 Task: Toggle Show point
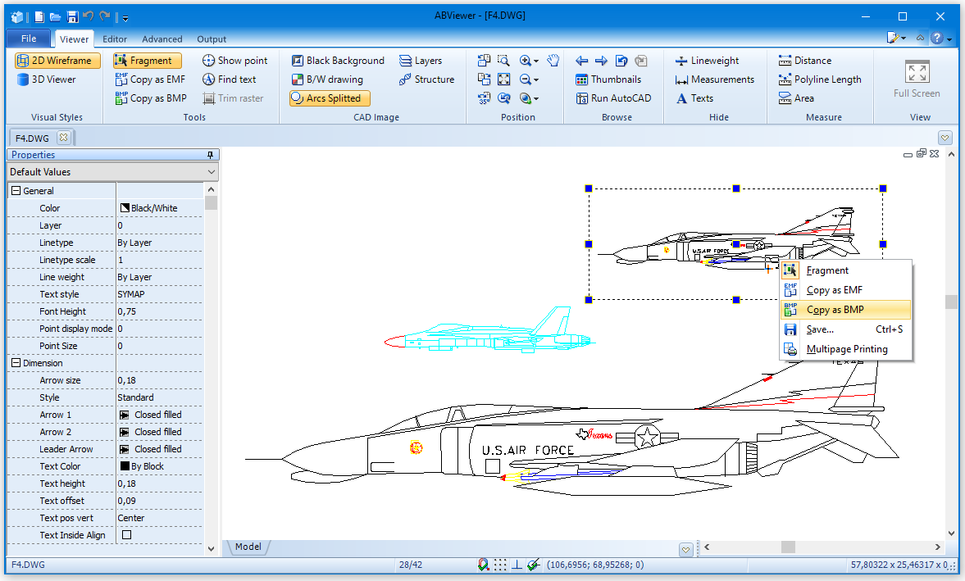pyautogui.click(x=234, y=61)
